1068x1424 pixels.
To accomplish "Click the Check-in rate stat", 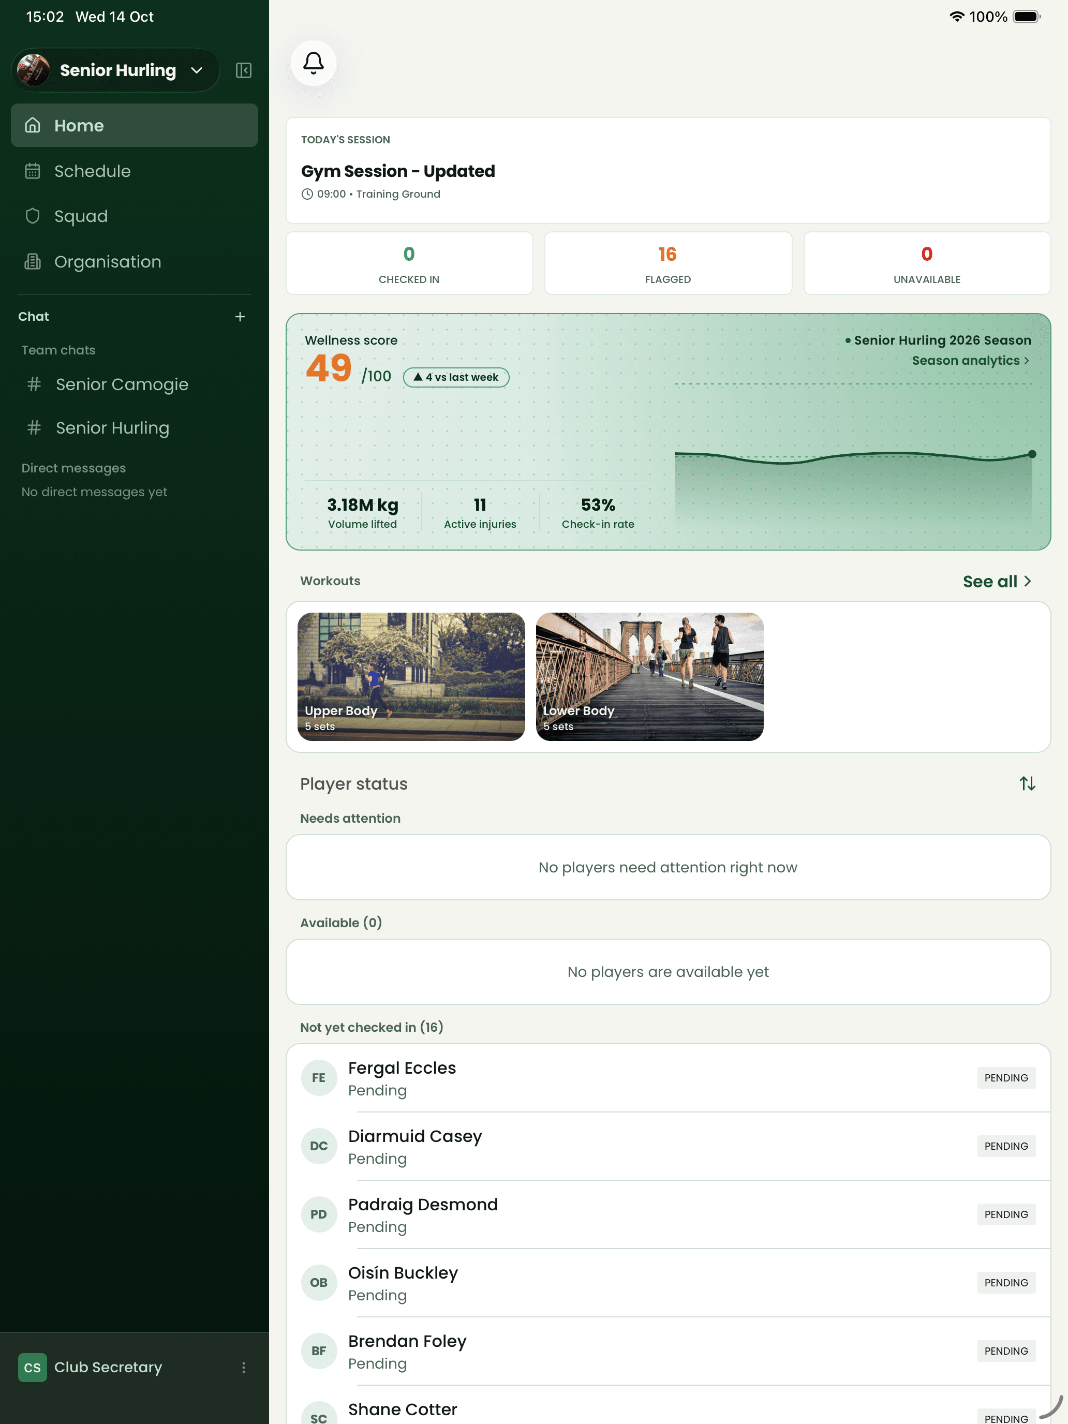I will coord(598,513).
